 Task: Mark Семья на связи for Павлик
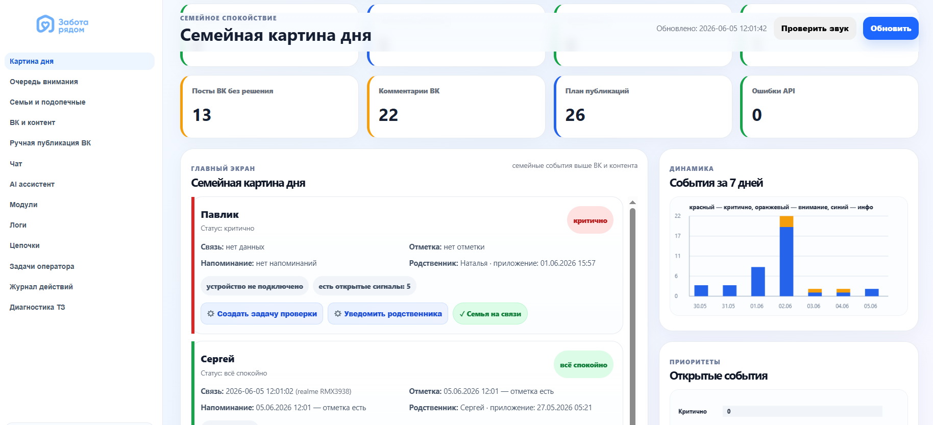pyautogui.click(x=490, y=314)
